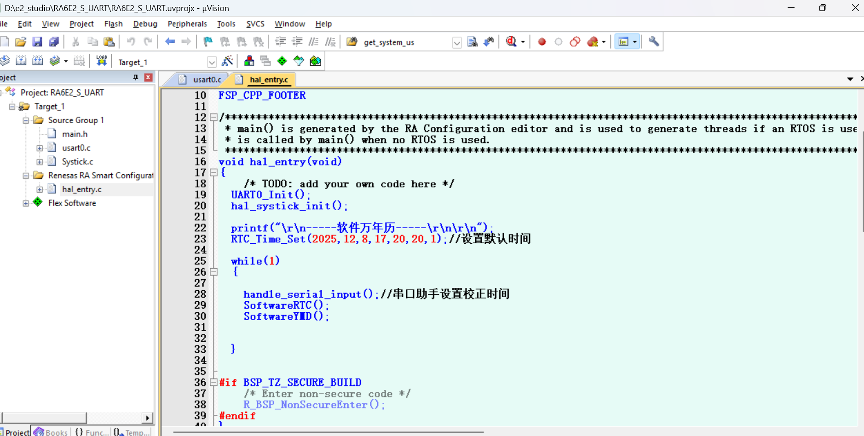The image size is (864, 436).
Task: Comment the selection using the // icon
Action: [314, 42]
